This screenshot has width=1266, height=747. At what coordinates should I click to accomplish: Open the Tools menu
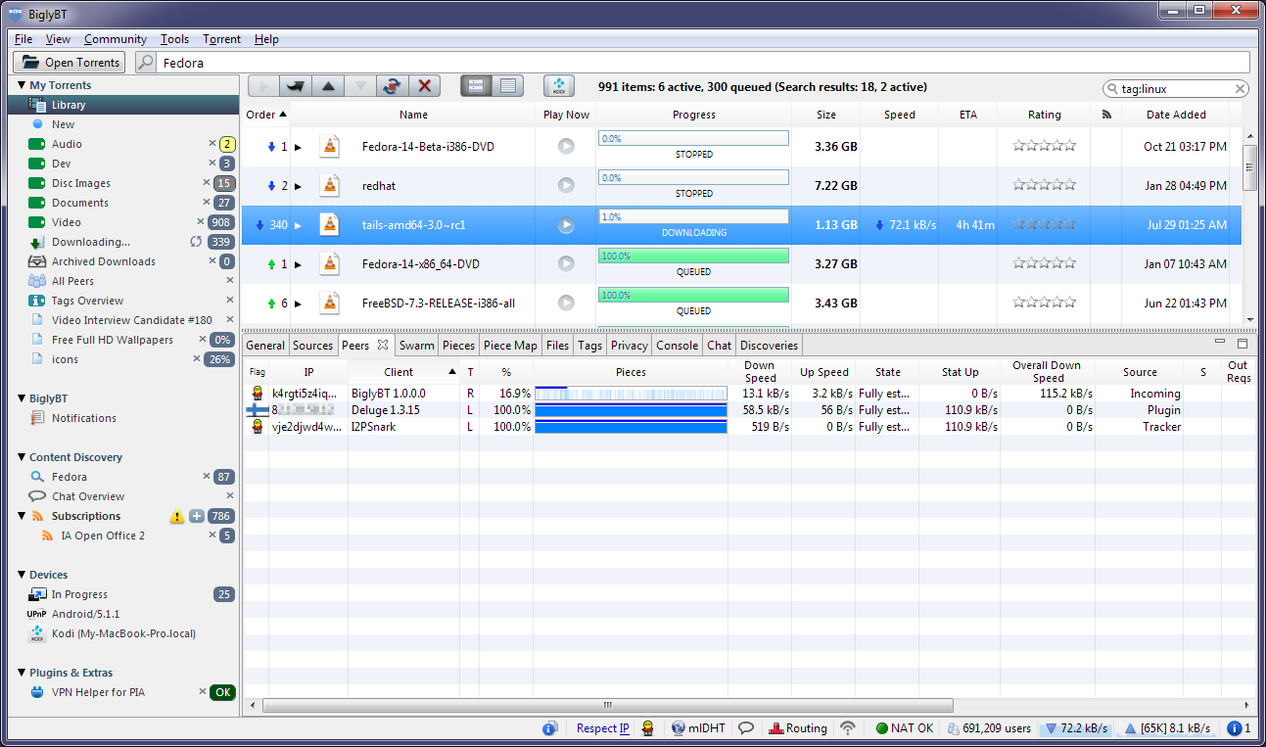point(174,39)
